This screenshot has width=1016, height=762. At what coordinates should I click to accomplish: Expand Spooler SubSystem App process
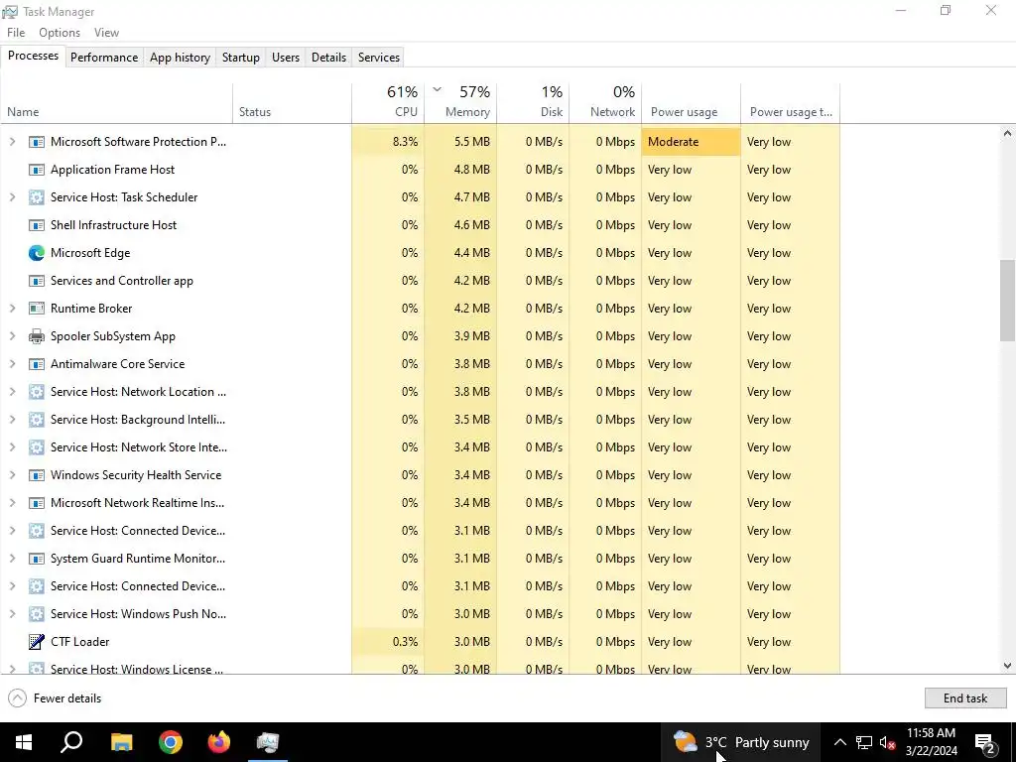pos(12,336)
